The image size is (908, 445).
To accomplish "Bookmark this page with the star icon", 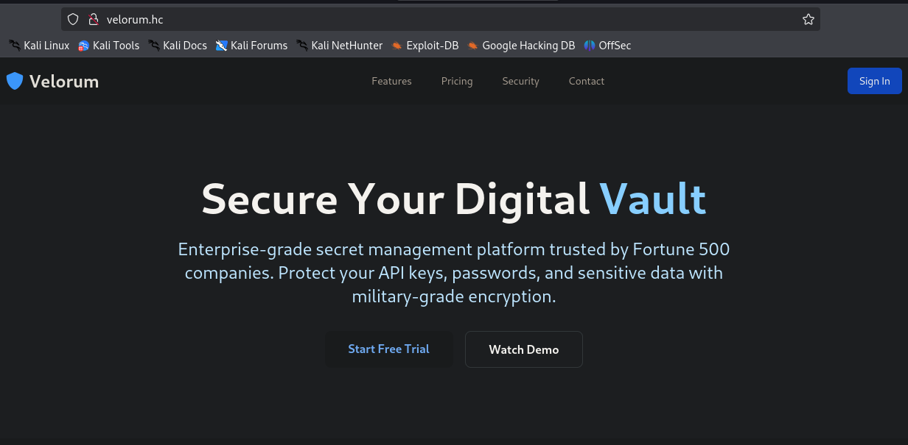I will point(809,20).
